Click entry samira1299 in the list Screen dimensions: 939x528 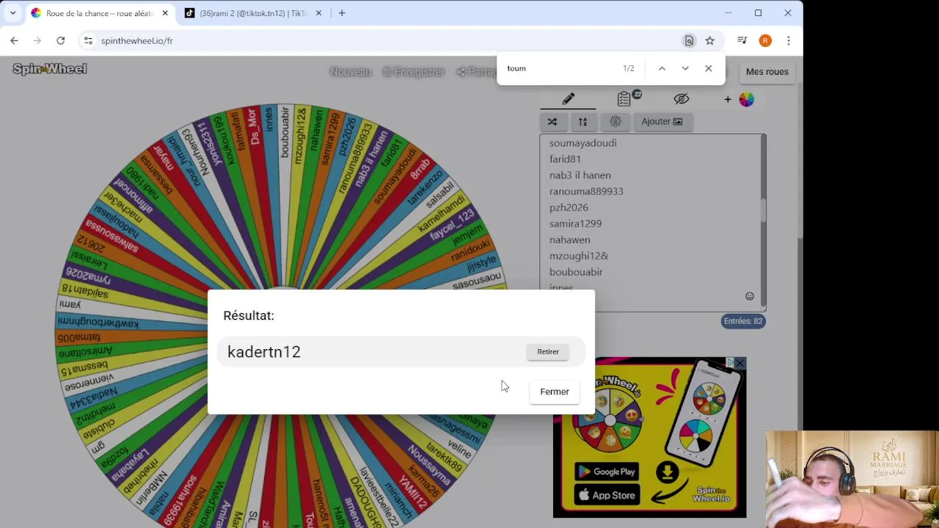tap(575, 224)
